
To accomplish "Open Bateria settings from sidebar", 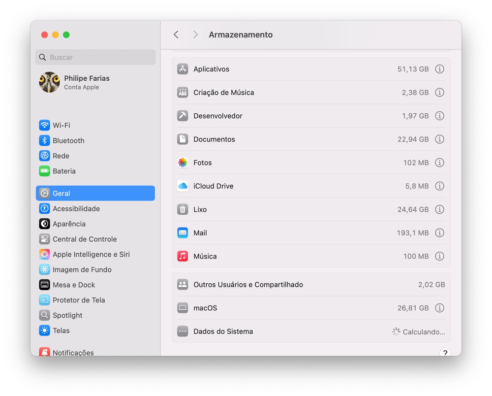I will click(x=64, y=171).
